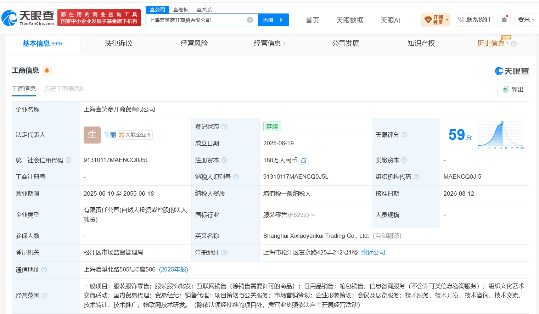Click the red banner 都在用的商业查询工具

pyautogui.click(x=99, y=18)
